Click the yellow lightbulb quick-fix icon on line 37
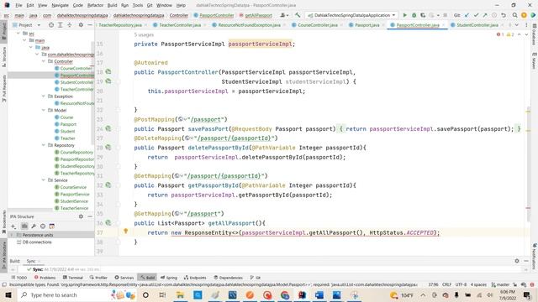This screenshot has height=302, width=538. (x=126, y=232)
